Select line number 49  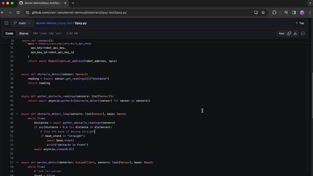tap(12, 127)
